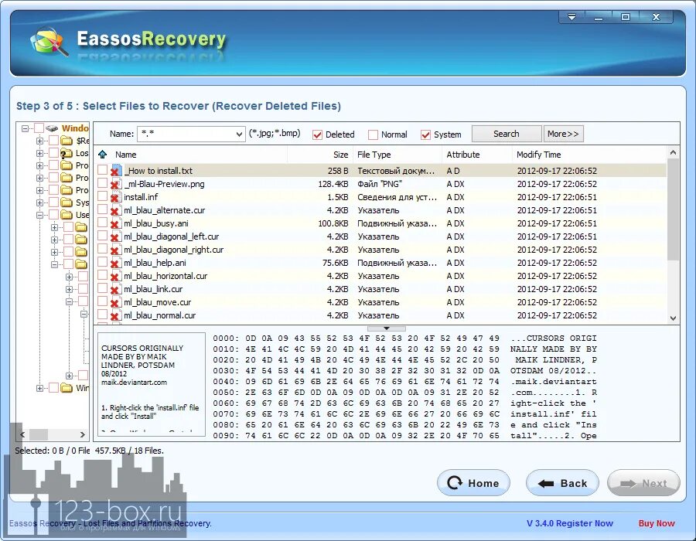Click the icon of ml_blau_normal.cur
This screenshot has height=541, width=696.
coord(115,315)
